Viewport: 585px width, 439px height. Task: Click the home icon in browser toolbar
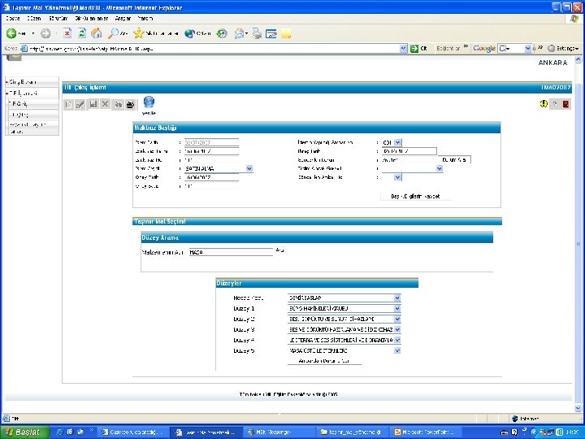coord(97,33)
